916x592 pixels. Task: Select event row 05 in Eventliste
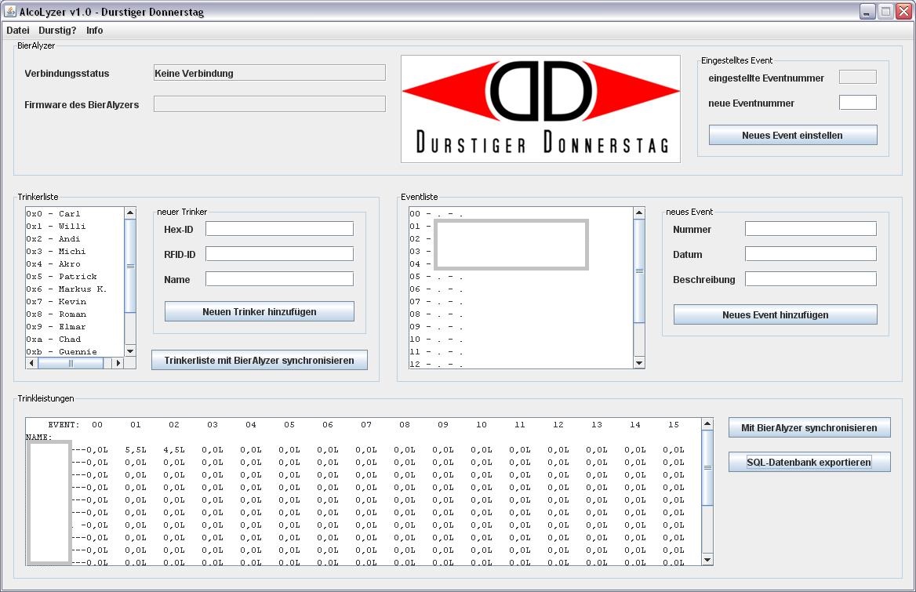pyautogui.click(x=521, y=276)
